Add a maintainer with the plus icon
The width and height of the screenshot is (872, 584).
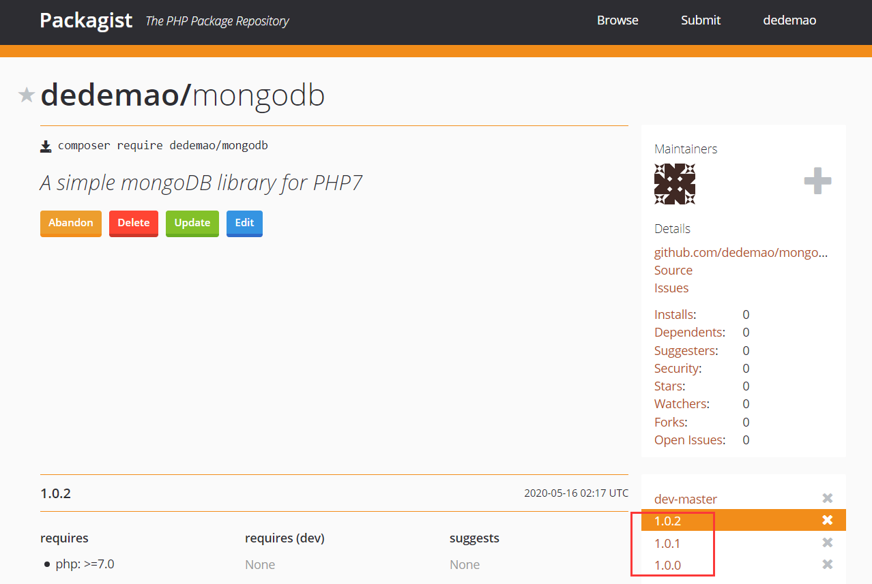pos(817,181)
